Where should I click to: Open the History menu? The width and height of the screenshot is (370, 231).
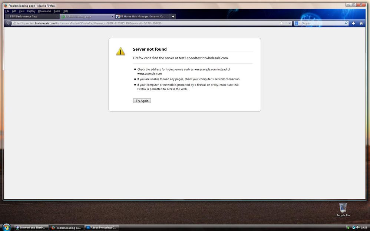click(x=31, y=11)
